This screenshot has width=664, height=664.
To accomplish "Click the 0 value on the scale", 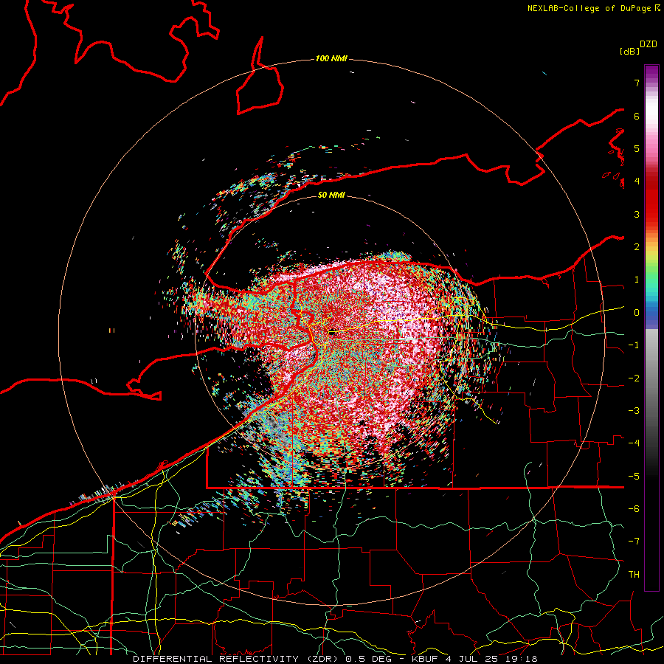I will 637,313.
